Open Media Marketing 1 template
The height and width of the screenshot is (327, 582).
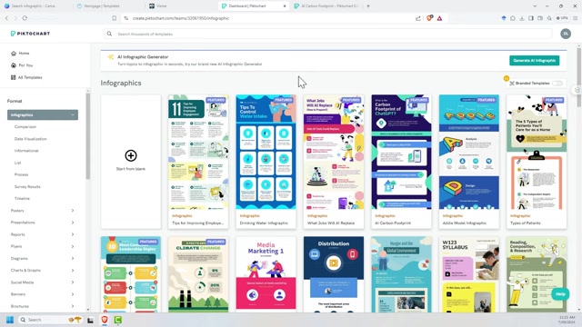click(x=266, y=273)
